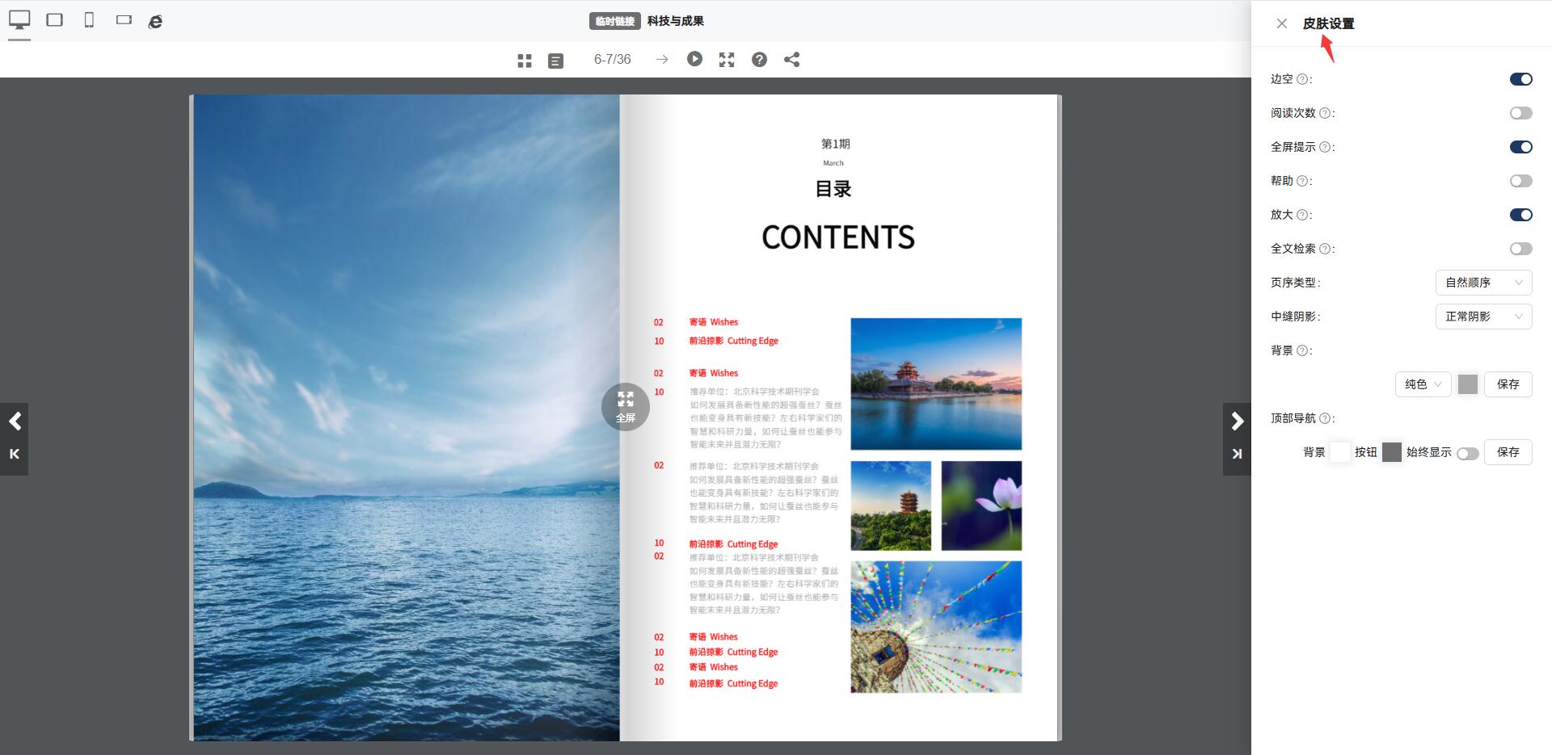Click the share icon
The width and height of the screenshot is (1552, 755).
792,60
